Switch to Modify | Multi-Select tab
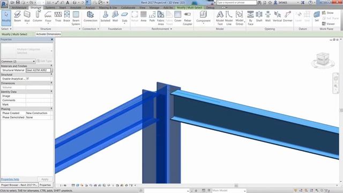343x193 pixels. point(189,8)
